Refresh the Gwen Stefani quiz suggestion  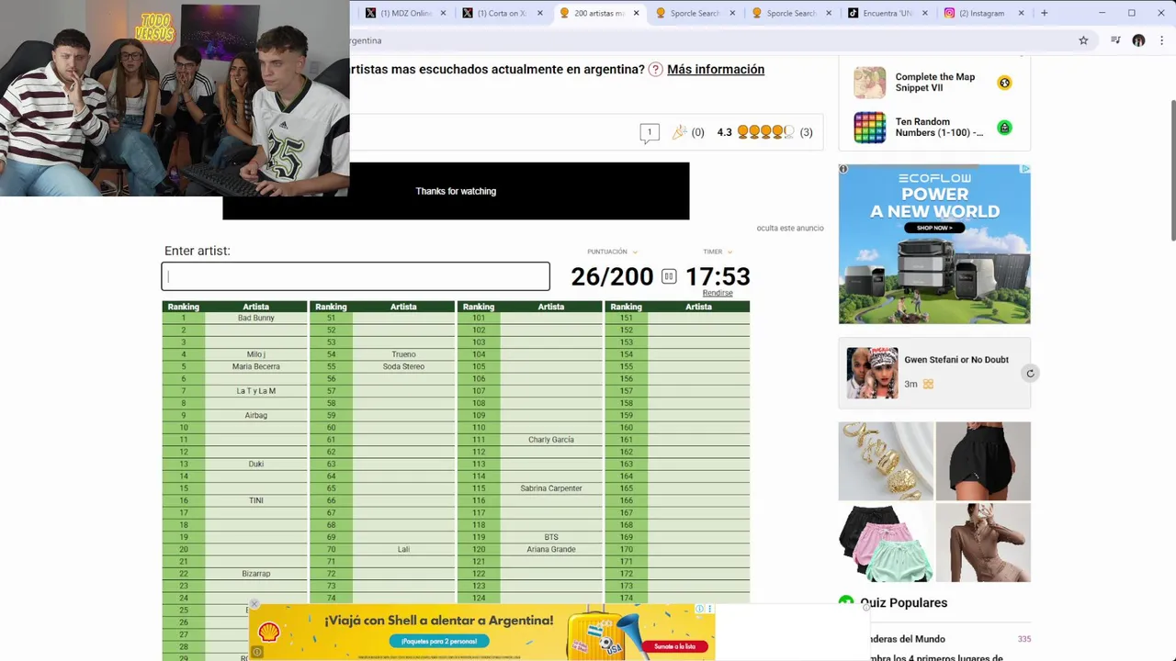1030,373
